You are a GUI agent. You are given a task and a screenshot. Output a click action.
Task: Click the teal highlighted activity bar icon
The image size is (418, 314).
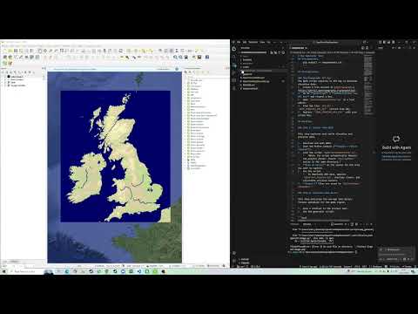point(234,65)
